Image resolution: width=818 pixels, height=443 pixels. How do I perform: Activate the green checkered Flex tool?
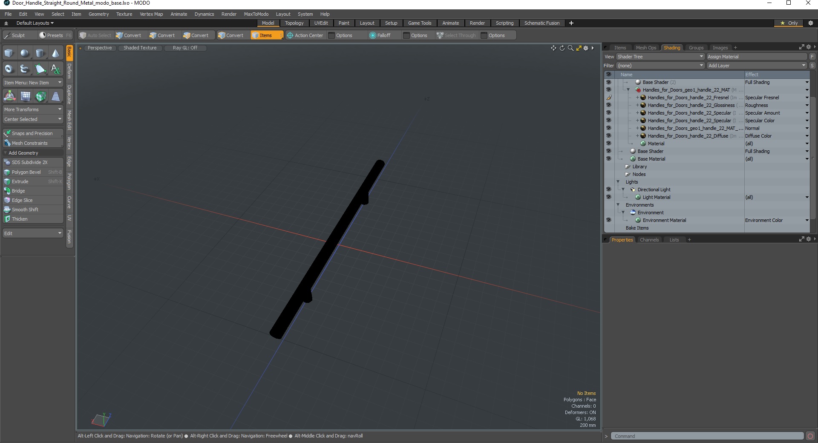click(40, 96)
